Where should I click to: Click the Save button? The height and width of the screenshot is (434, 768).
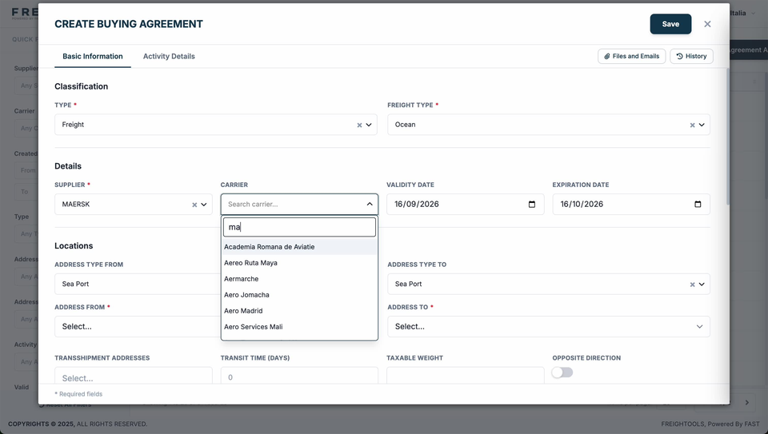670,24
